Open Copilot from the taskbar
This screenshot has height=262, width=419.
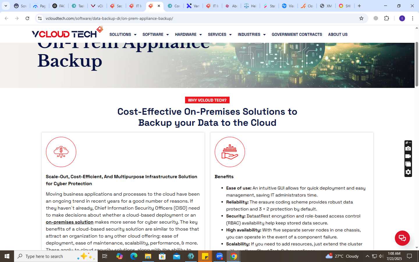click(120, 256)
